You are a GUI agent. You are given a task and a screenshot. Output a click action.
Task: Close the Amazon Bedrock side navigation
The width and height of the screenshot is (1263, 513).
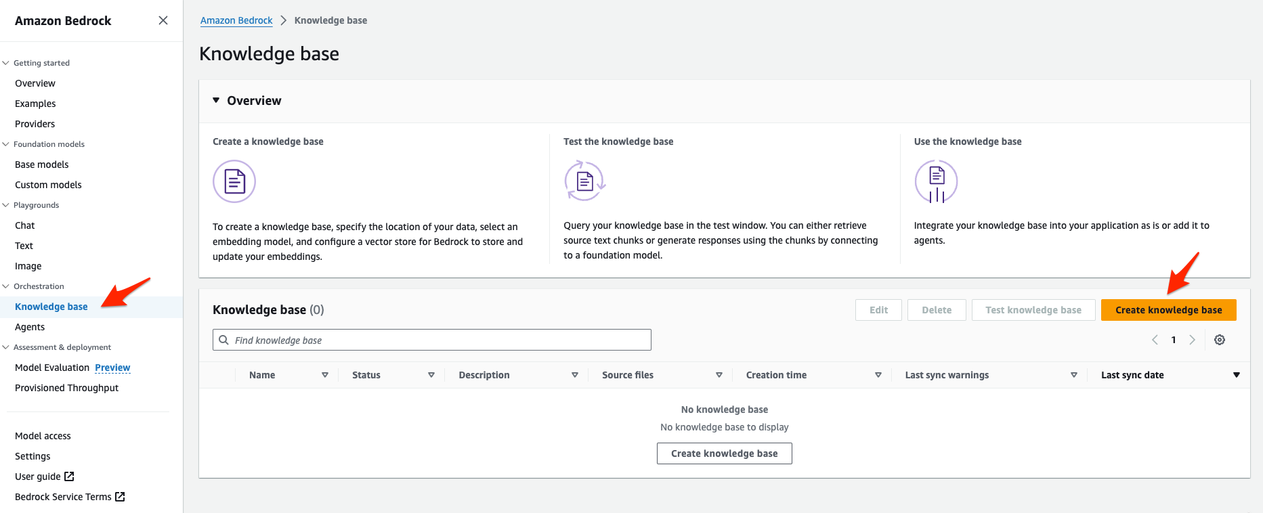tap(163, 20)
